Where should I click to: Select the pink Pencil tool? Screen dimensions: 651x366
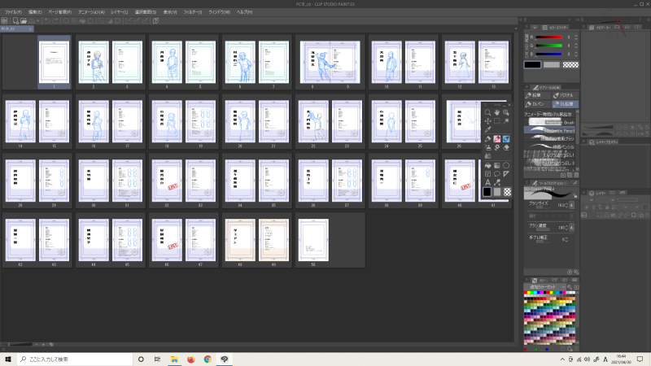(x=497, y=139)
